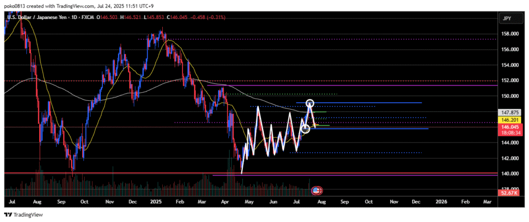This screenshot has width=529, height=222.
Task: Click the red 146.045 current price label
Action: (506, 126)
